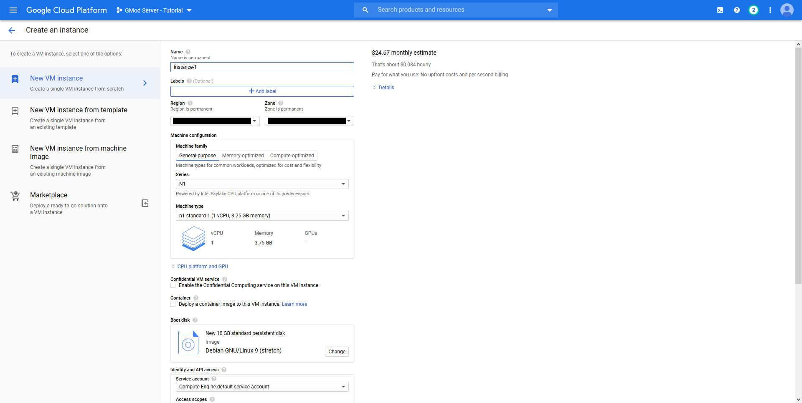The width and height of the screenshot is (802, 403).
Task: Select the Memory-optimized machine family tab
Action: 243,156
